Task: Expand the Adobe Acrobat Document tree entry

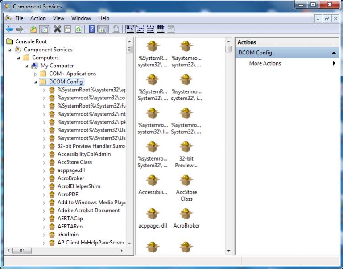Action: (44, 211)
